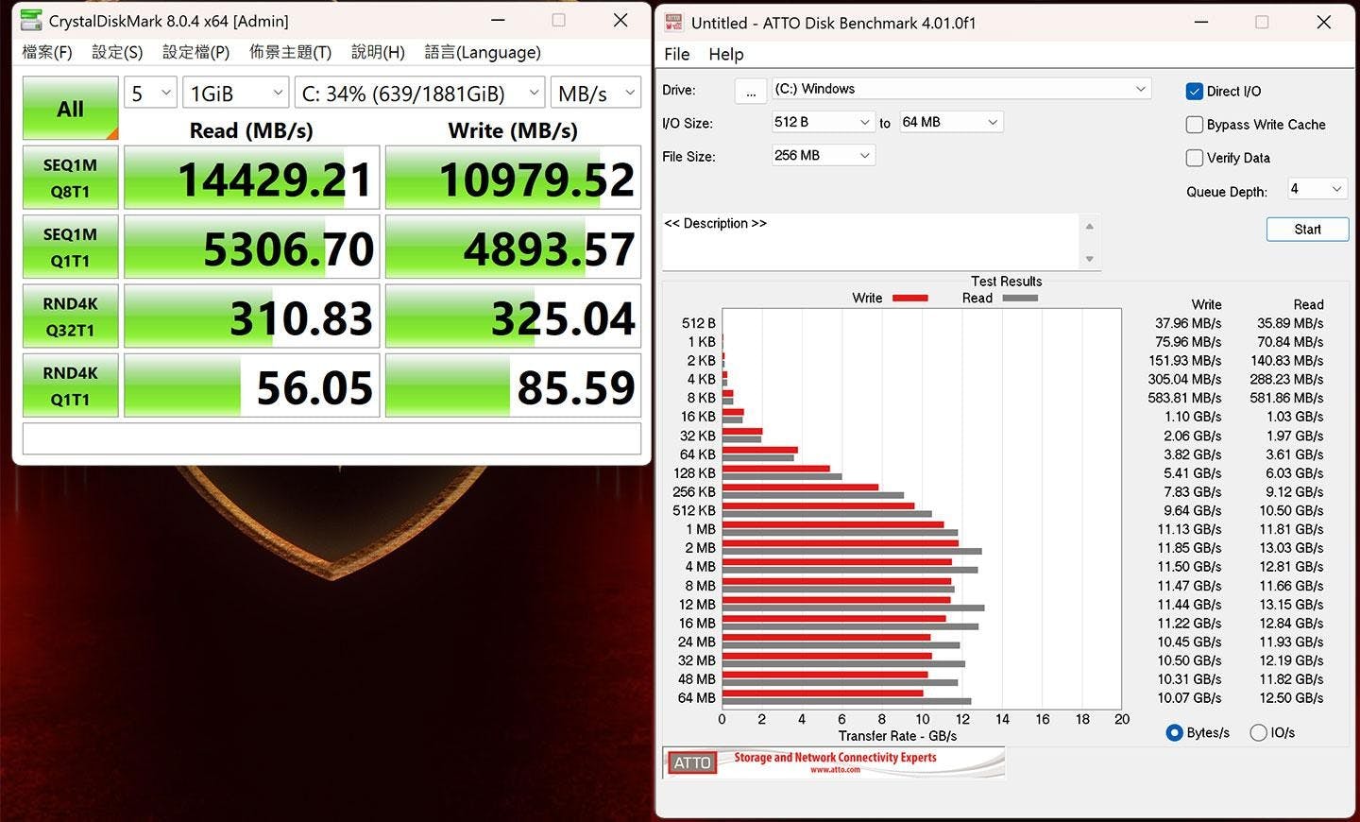
Task: Click the Test Results heading
Action: pyautogui.click(x=1007, y=282)
